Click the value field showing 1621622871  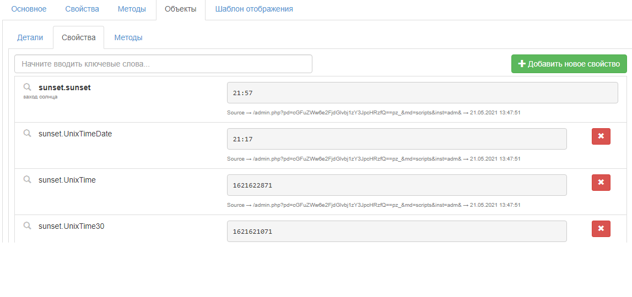pos(397,185)
